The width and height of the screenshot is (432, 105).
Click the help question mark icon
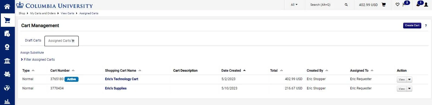click(x=426, y=25)
